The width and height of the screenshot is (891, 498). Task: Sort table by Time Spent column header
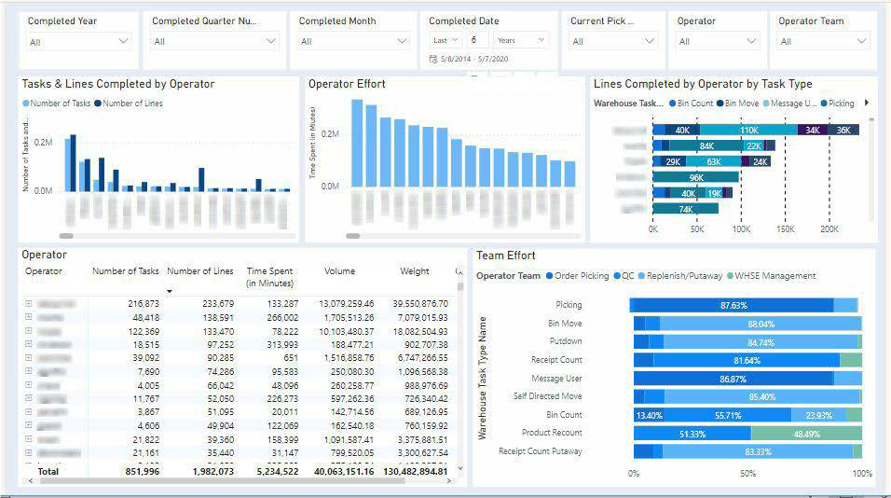tap(270, 277)
